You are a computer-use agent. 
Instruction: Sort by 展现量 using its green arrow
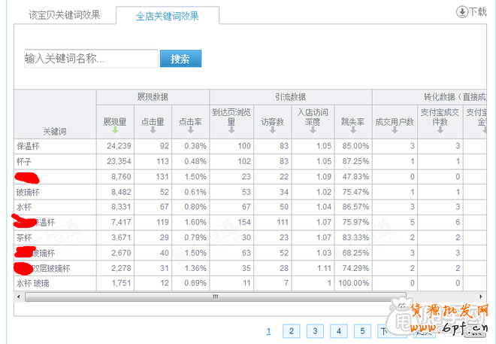coord(115,130)
